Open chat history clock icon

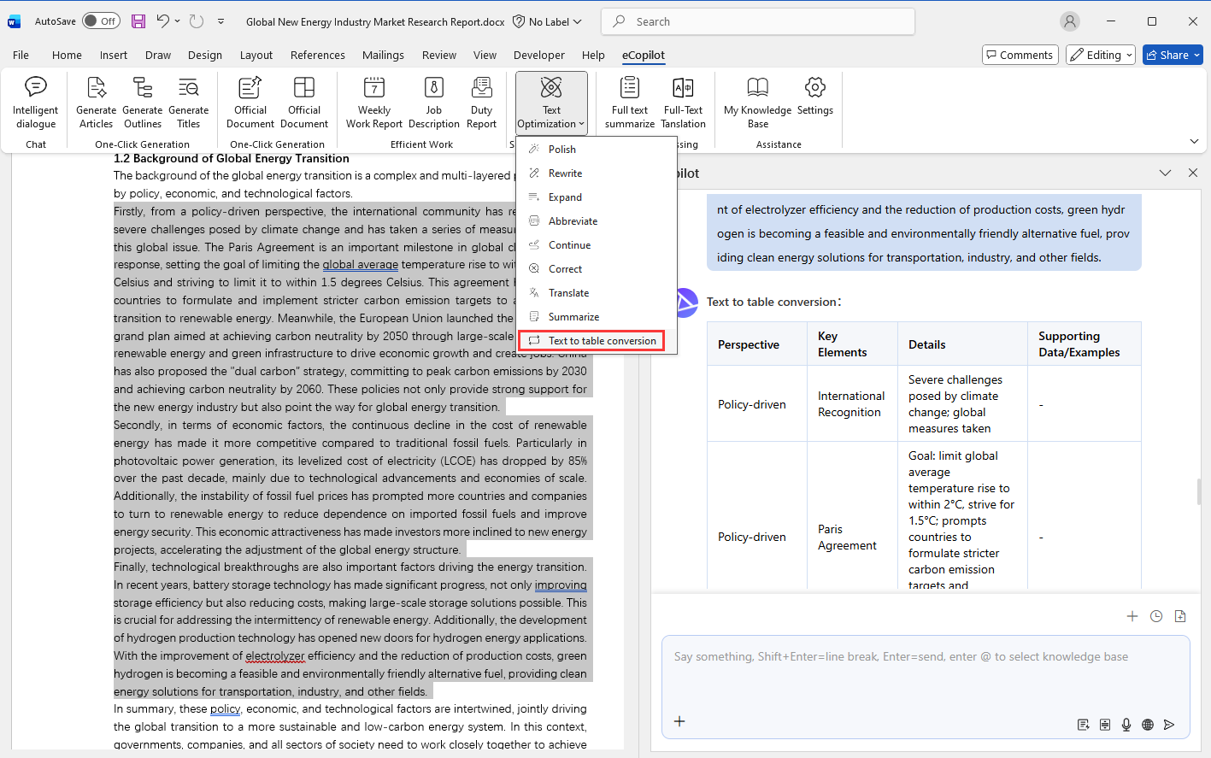coord(1156,616)
